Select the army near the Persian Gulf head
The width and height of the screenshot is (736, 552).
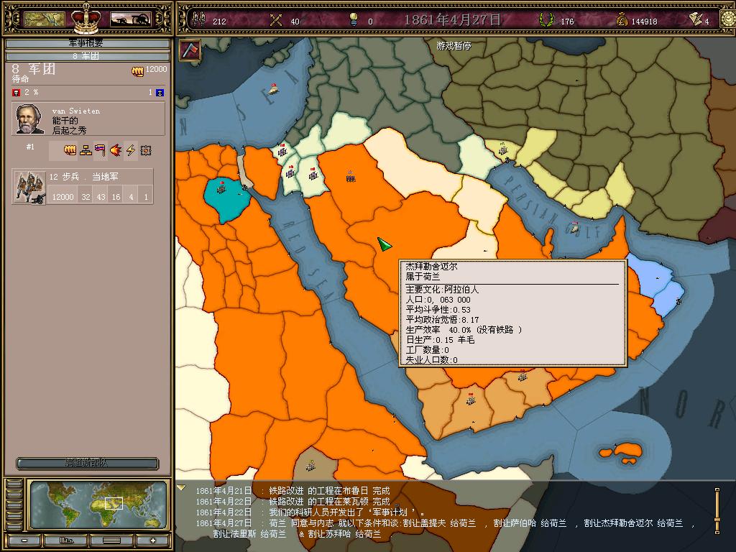coord(503,149)
